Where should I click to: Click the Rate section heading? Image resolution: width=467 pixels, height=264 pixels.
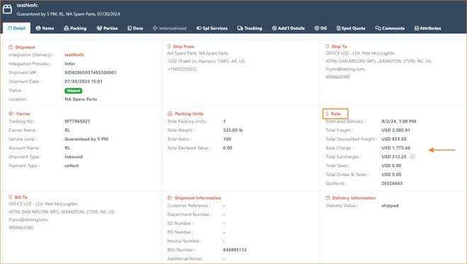point(335,113)
